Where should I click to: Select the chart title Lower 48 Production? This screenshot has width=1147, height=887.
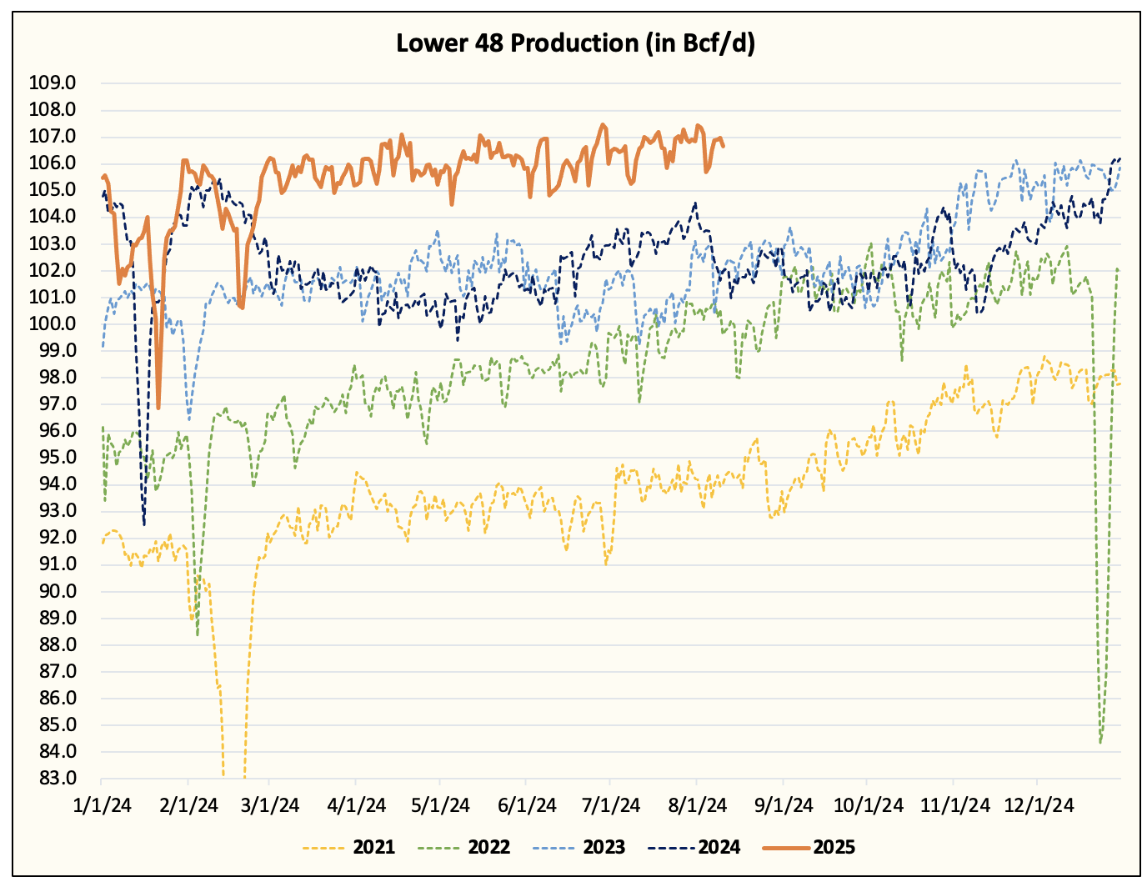[x=575, y=43]
